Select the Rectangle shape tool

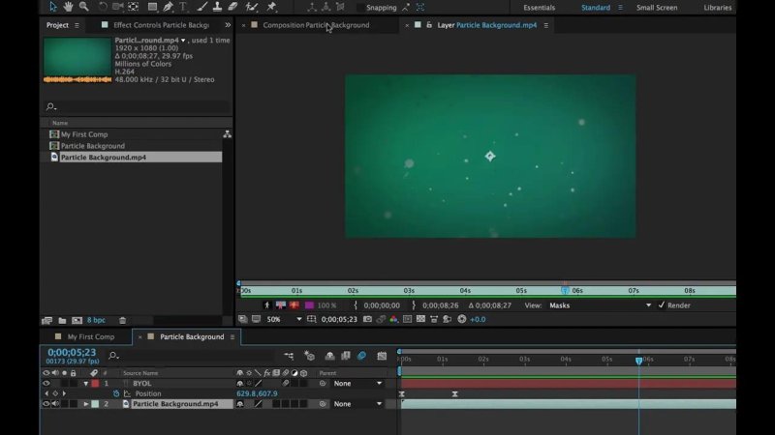[152, 7]
